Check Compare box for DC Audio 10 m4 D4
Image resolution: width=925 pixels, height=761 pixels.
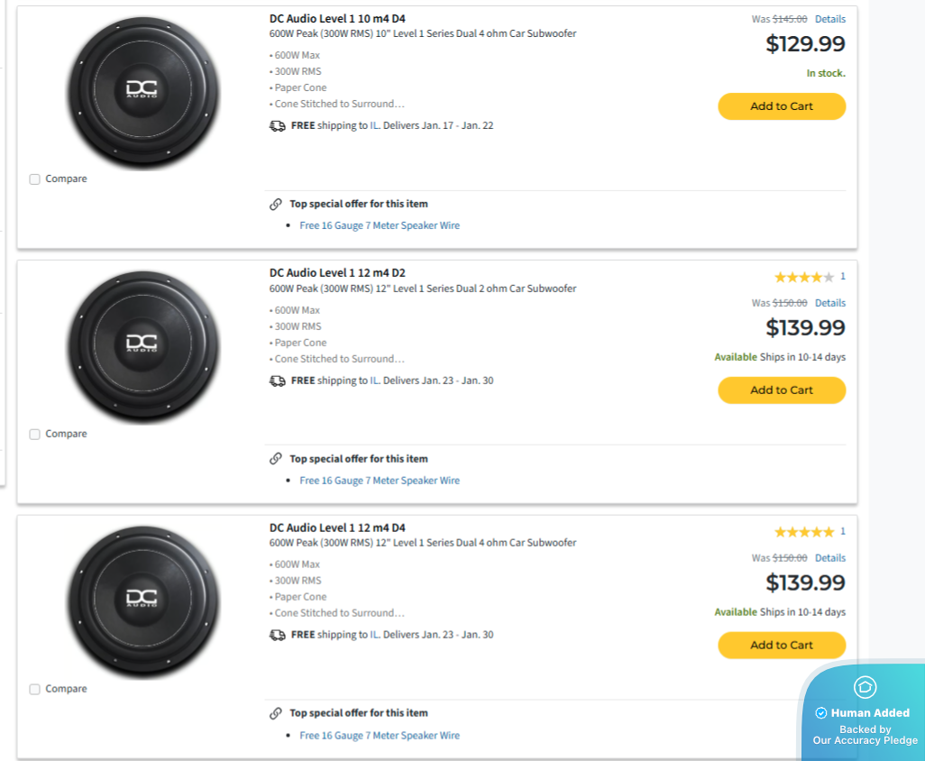click(35, 179)
